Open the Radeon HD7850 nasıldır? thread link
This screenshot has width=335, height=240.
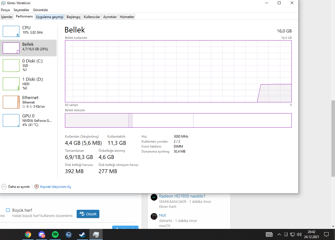pos(182,196)
